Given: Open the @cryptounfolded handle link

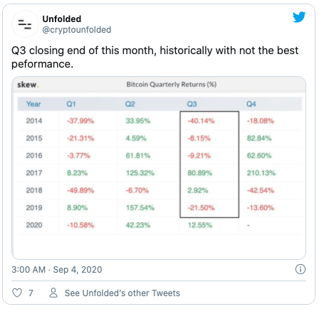Looking at the screenshot, I should click(77, 30).
